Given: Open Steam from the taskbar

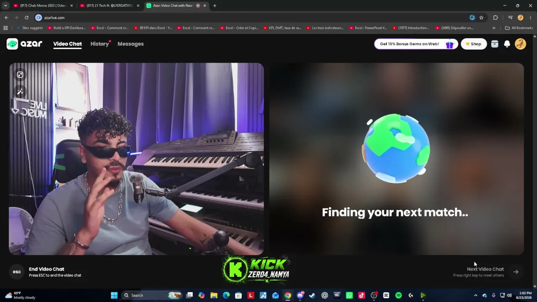Looking at the screenshot, I should 312,295.
